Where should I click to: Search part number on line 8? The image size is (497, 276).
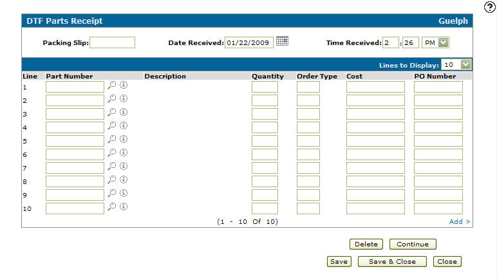tap(111, 179)
